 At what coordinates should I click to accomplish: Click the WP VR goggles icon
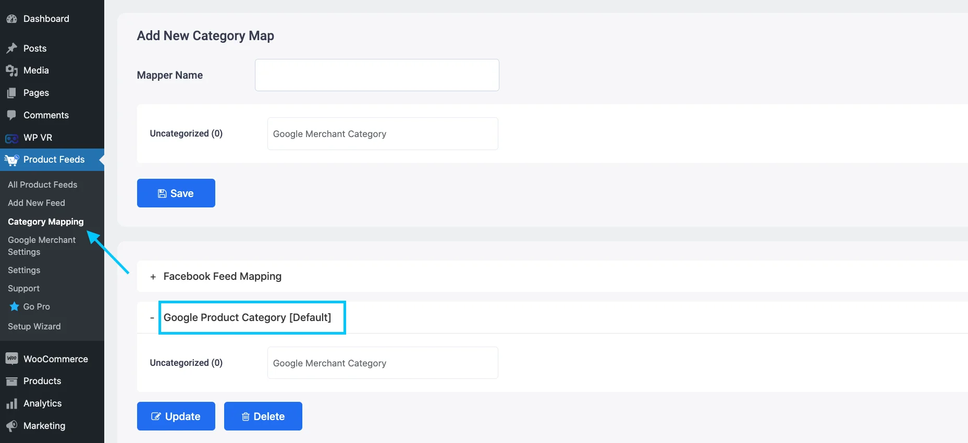click(11, 138)
